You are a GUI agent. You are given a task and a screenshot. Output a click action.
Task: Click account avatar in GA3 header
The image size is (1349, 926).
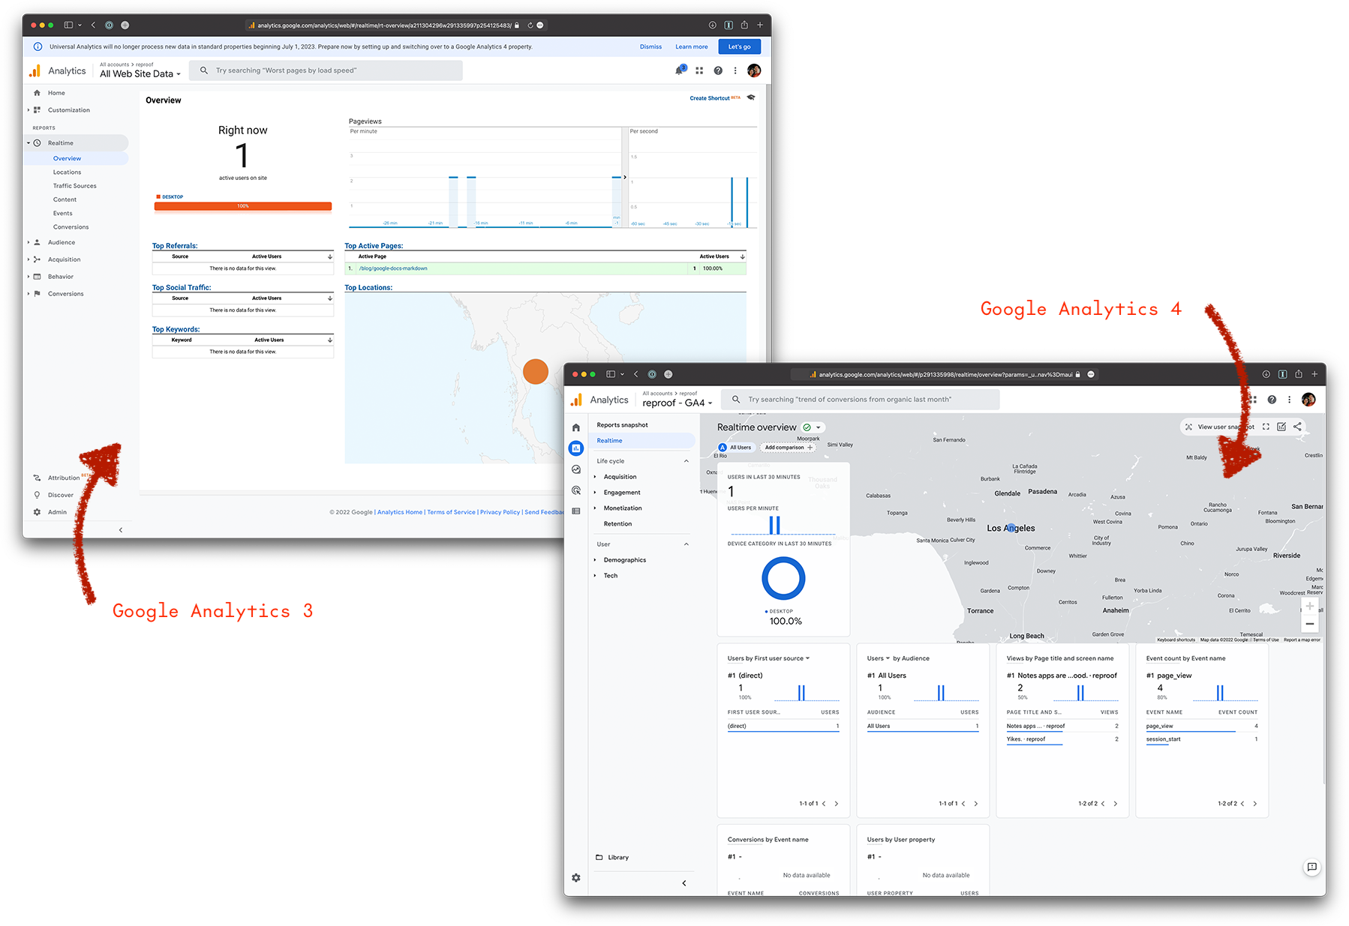754,70
